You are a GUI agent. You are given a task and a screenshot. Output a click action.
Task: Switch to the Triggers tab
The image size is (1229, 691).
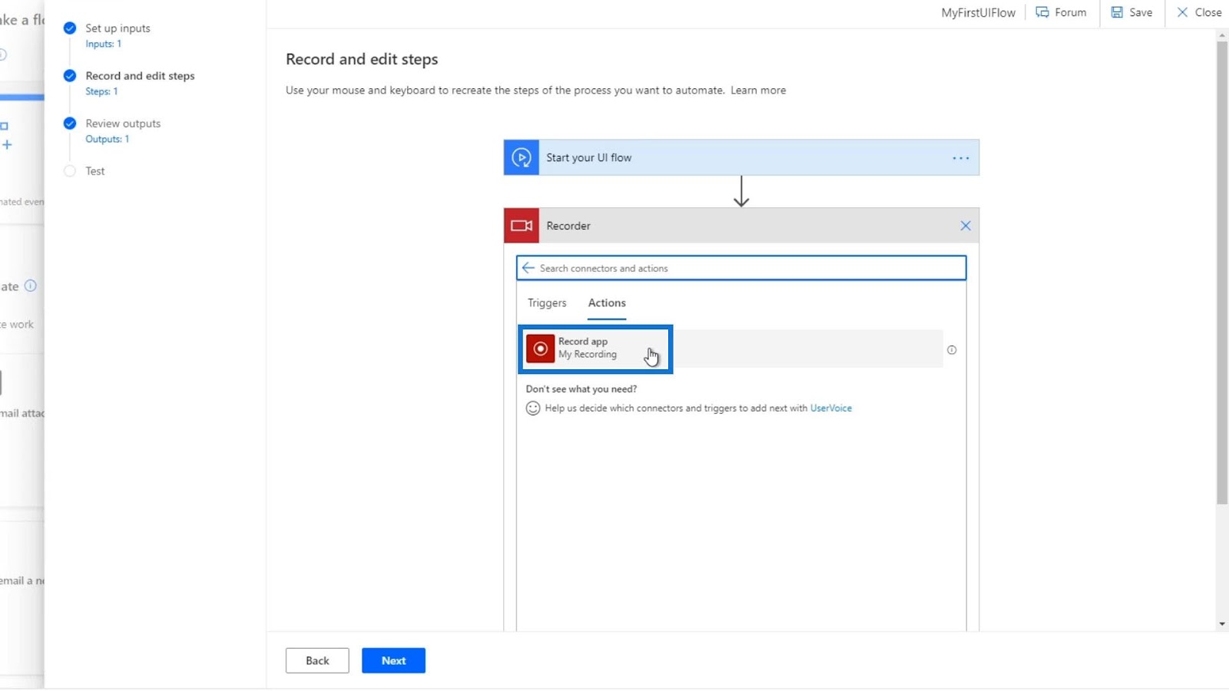pyautogui.click(x=547, y=303)
